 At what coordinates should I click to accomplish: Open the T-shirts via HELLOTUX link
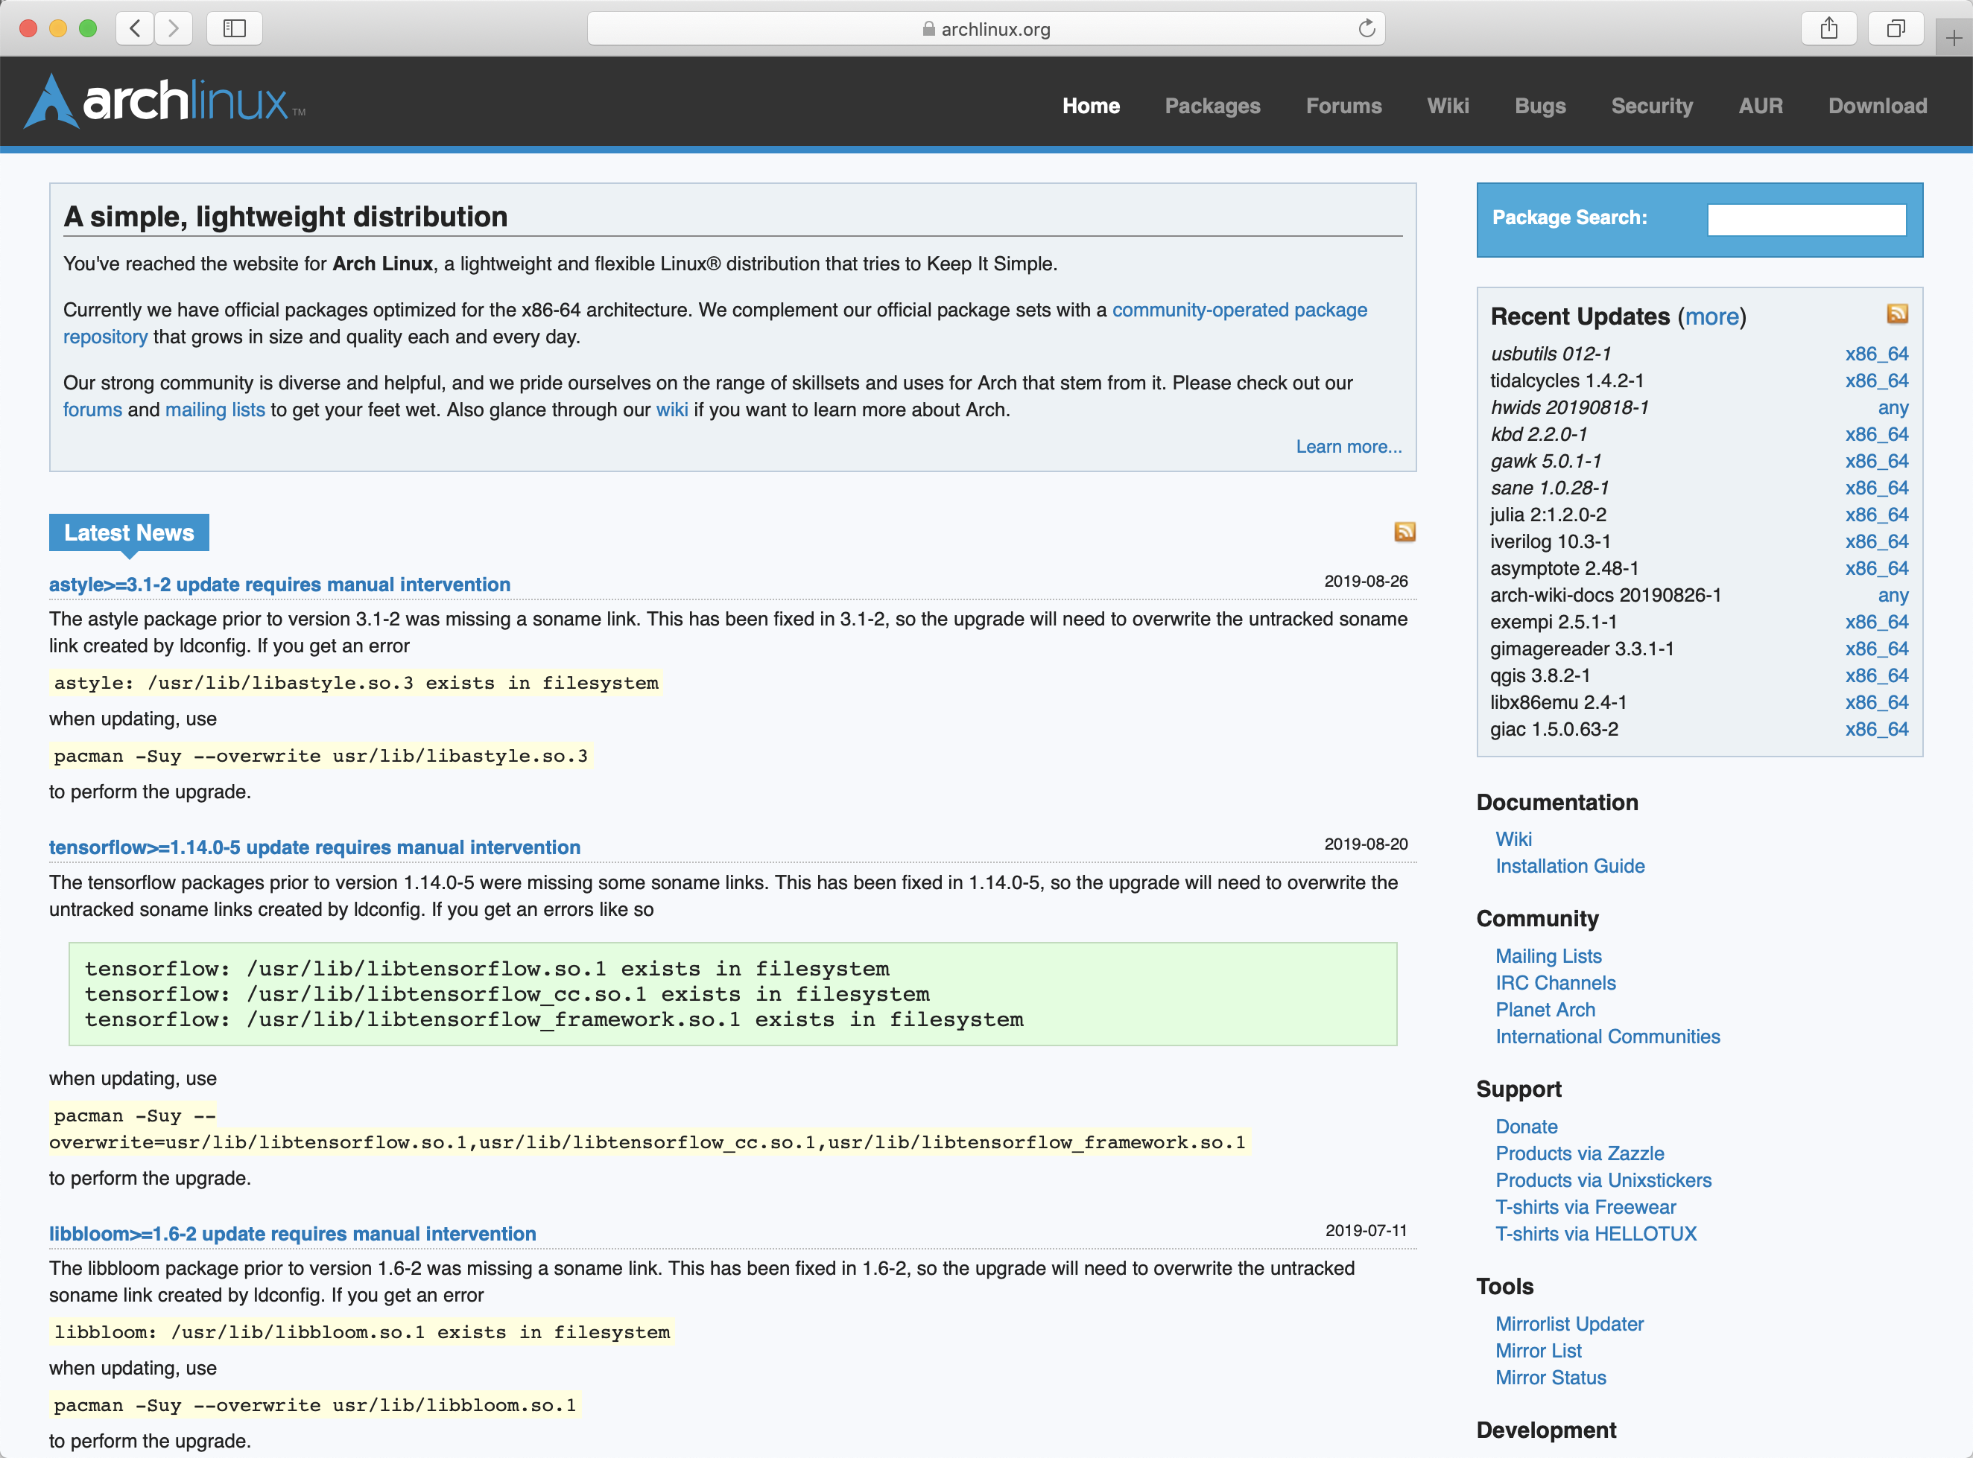pyautogui.click(x=1596, y=1234)
